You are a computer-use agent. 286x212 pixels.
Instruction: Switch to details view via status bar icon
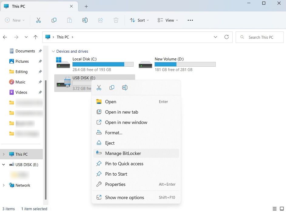(x=274, y=209)
